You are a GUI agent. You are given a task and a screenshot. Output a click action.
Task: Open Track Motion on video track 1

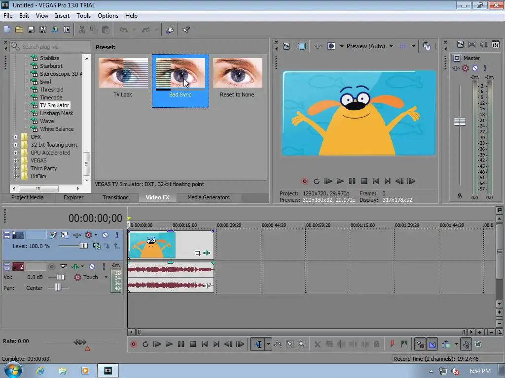coord(65,235)
